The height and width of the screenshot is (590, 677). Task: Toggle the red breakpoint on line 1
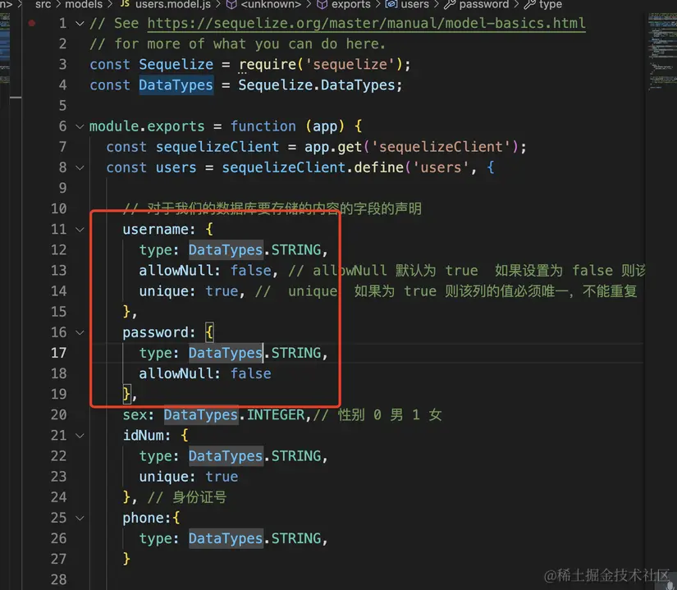pyautogui.click(x=32, y=23)
